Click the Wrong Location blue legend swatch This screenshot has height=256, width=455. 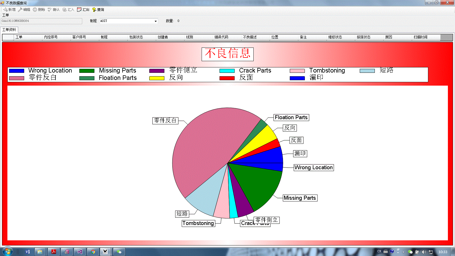(x=16, y=71)
